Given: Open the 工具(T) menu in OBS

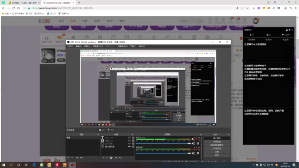Looking at the screenshot, I should tap(133, 46).
